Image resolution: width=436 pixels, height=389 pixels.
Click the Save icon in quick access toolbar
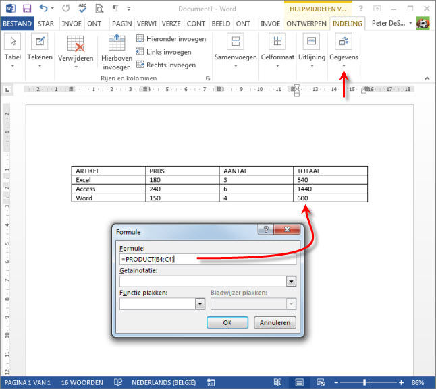pos(27,9)
